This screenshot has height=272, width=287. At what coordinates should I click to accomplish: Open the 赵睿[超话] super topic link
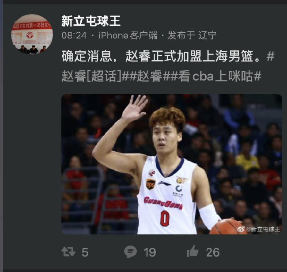click(x=91, y=76)
